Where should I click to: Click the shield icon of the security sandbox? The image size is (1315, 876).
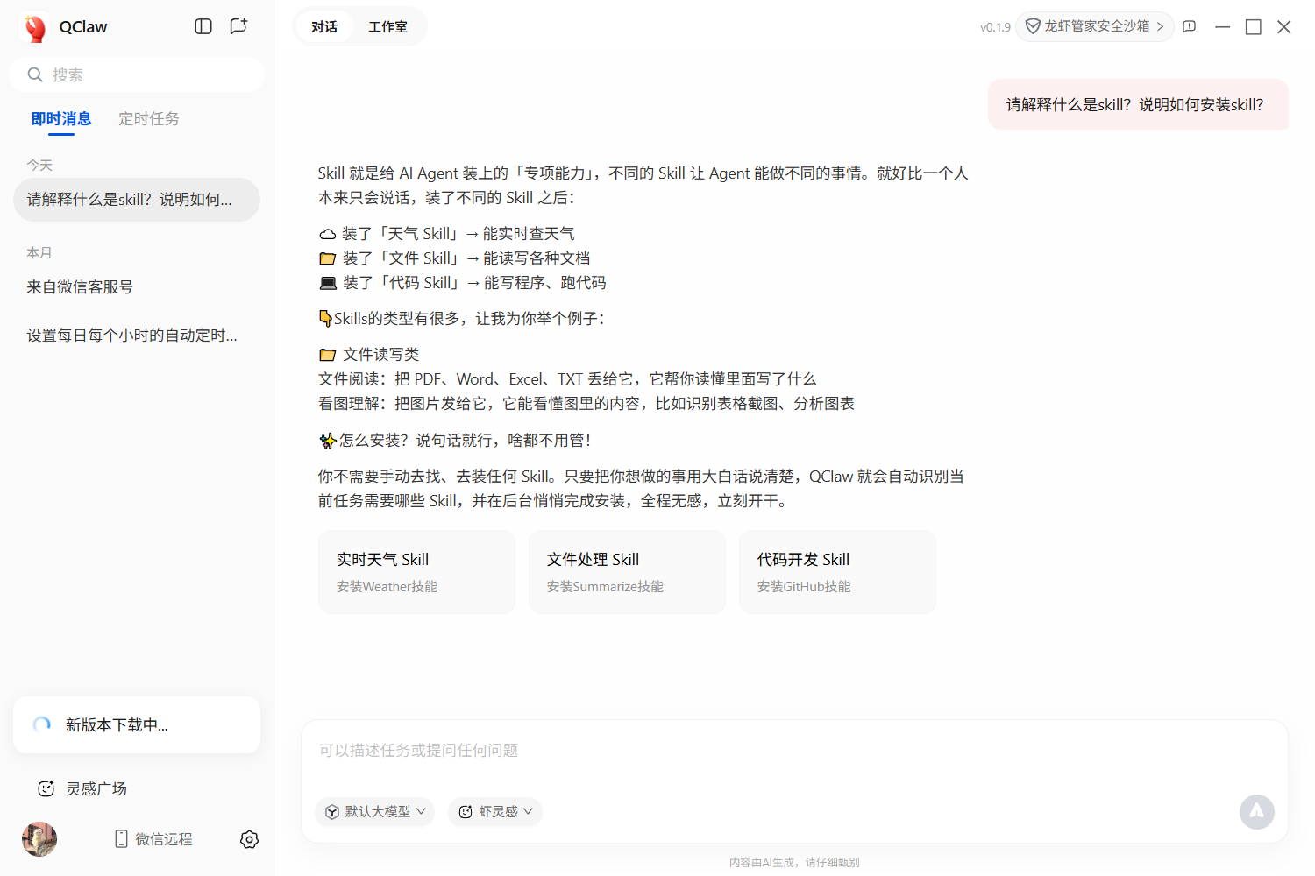[x=1033, y=26]
